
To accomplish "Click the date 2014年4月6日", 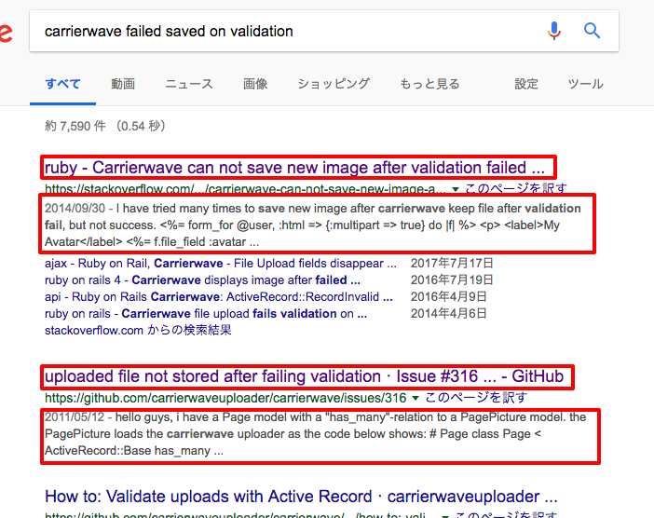I will (x=449, y=314).
